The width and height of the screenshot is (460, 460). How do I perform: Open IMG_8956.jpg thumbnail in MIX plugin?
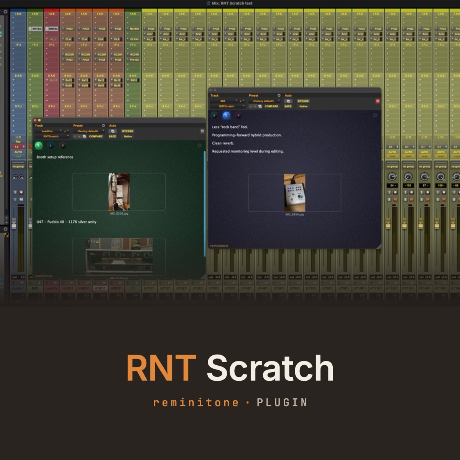294,192
